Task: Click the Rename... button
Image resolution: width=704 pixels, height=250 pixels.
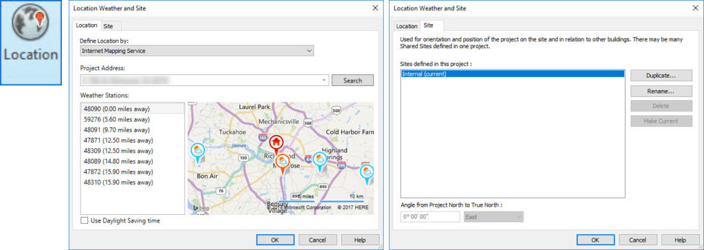Action: (x=661, y=91)
